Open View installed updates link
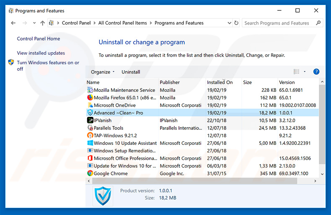Viewport: 331px width, 215px height. point(41,53)
